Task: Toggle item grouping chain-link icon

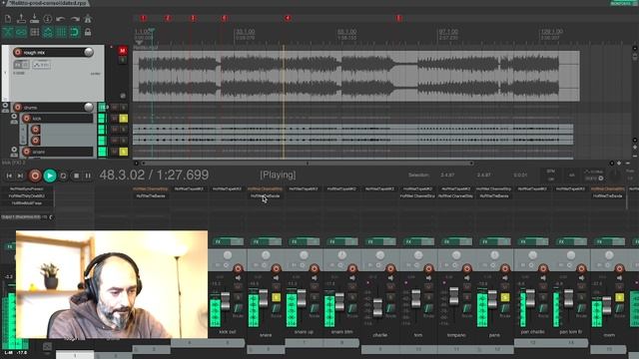Action: (x=21, y=32)
